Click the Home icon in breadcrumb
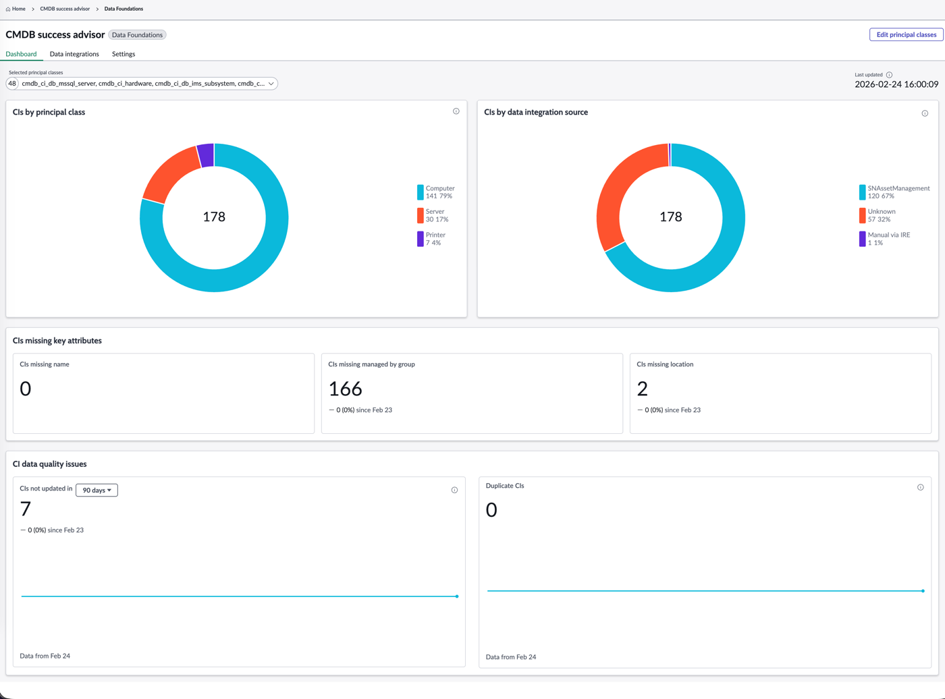Screen dimensions: 945x699 pyautogui.click(x=8, y=9)
